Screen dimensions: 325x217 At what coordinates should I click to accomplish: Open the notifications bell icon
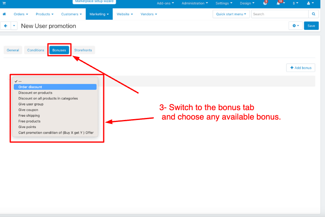(280, 3)
